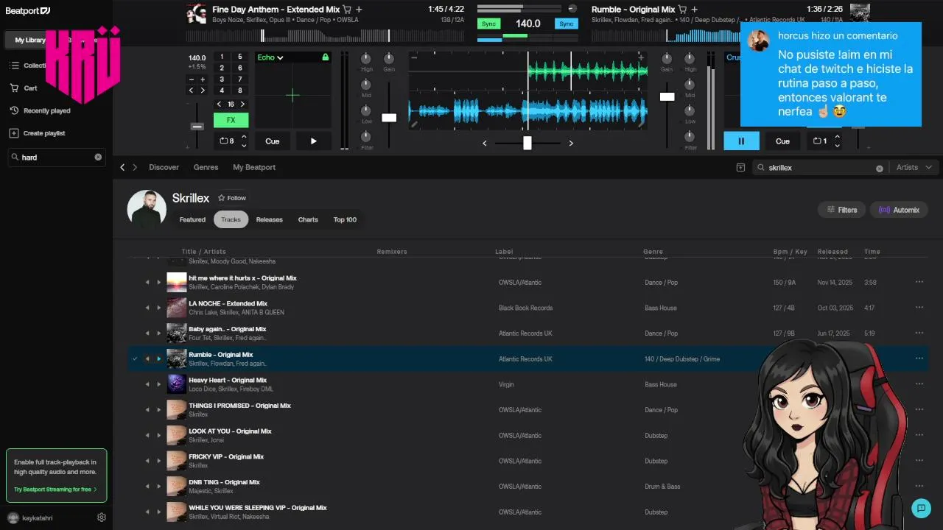
Task: Switch to Featured tab
Action: pos(192,219)
